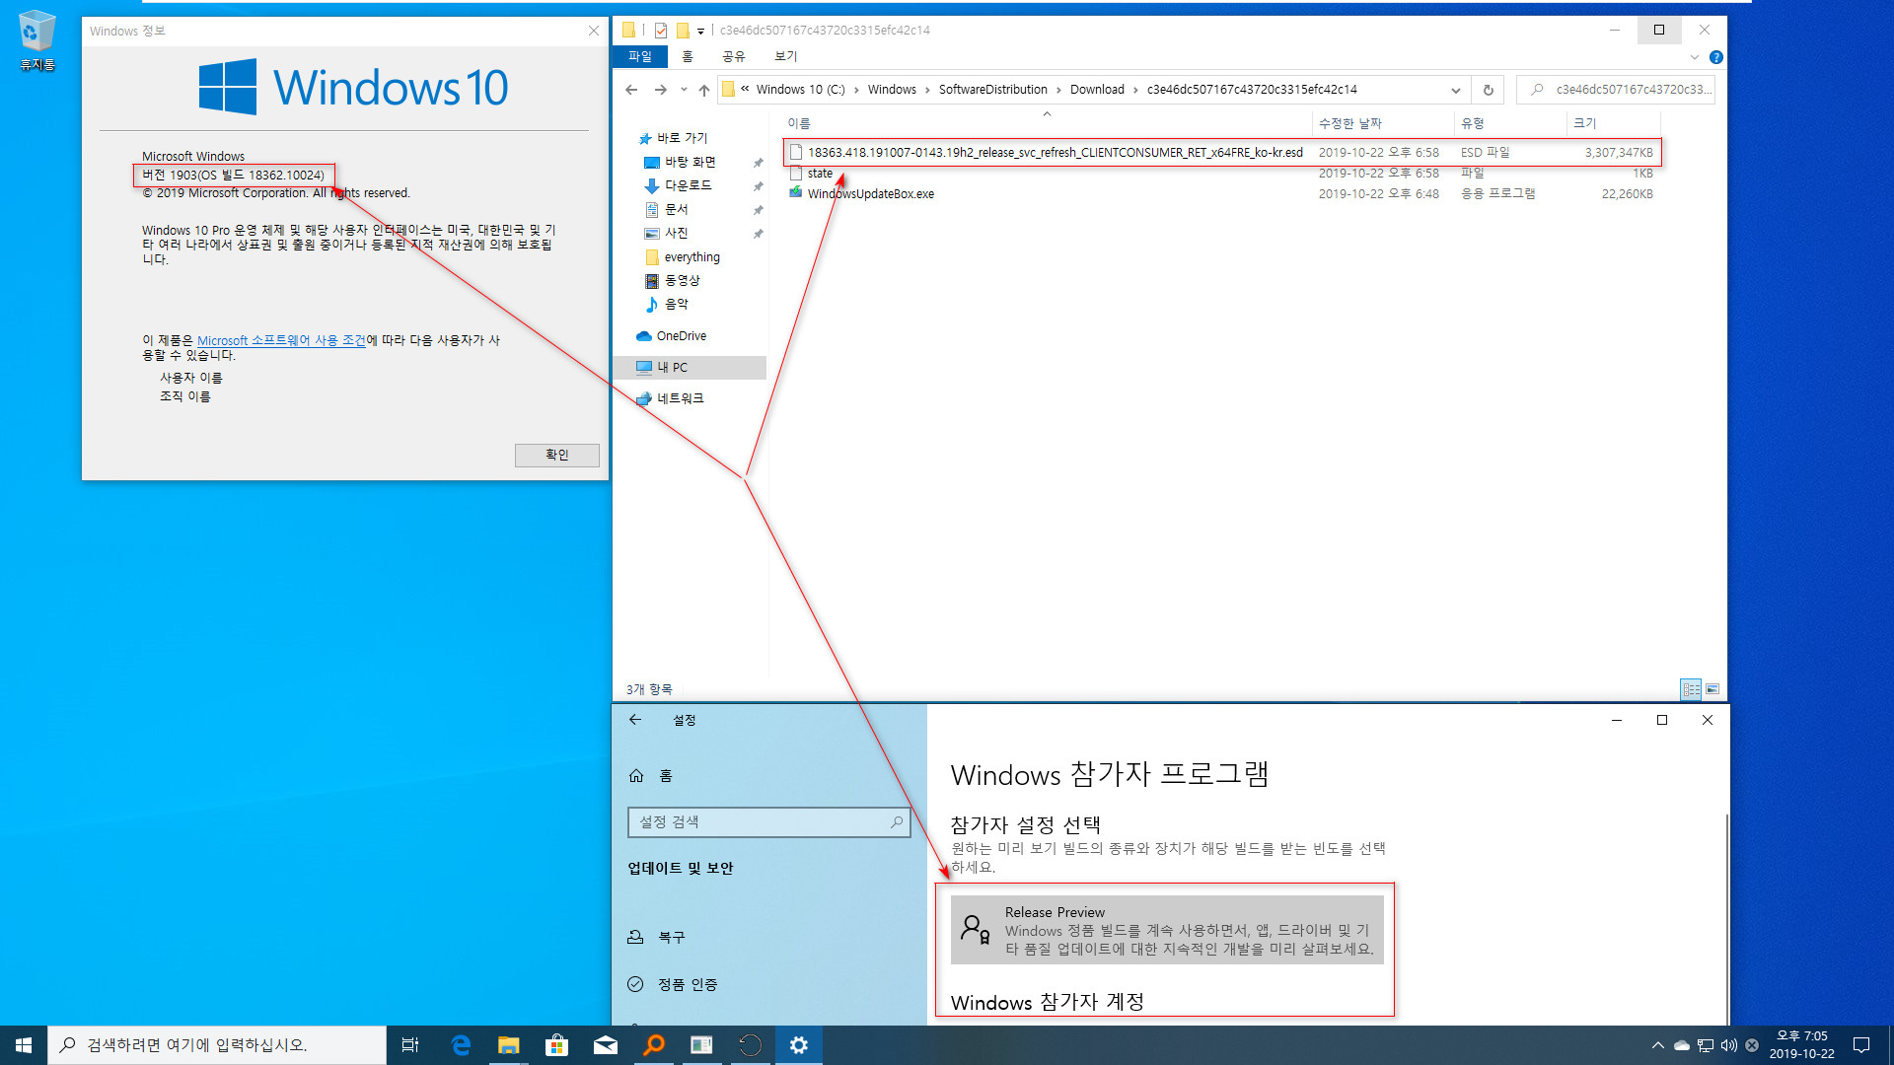Screen dimensions: 1894x1065
Task: Open 동영상 in navigation pane
Action: coord(682,280)
